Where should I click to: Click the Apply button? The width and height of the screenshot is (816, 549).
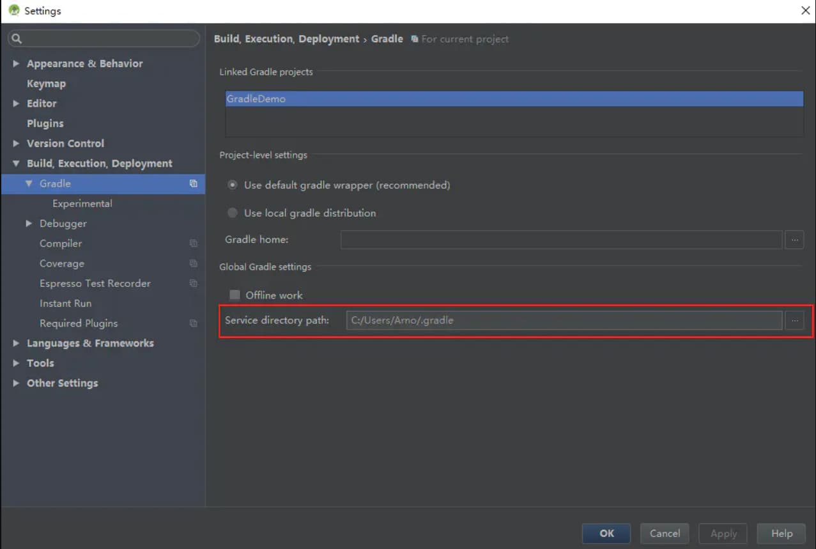pyautogui.click(x=723, y=534)
